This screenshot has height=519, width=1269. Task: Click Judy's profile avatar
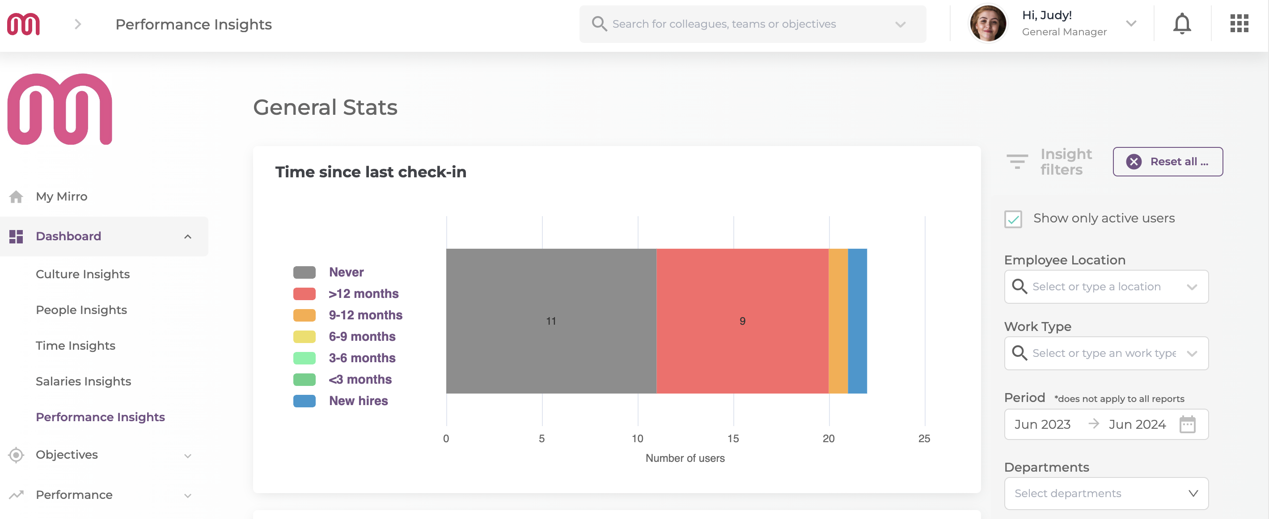tap(988, 23)
